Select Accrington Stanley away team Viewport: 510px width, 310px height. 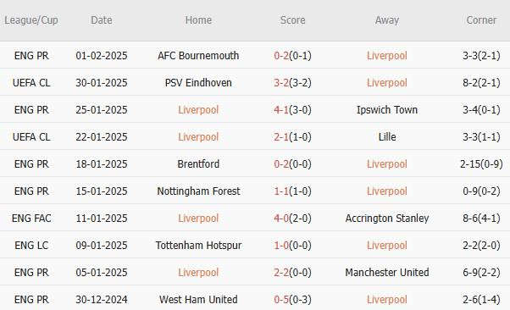[x=386, y=219]
